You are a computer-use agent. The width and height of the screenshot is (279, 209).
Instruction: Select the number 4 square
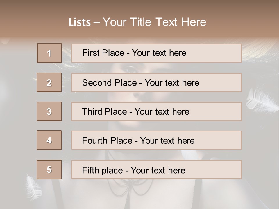(x=49, y=140)
